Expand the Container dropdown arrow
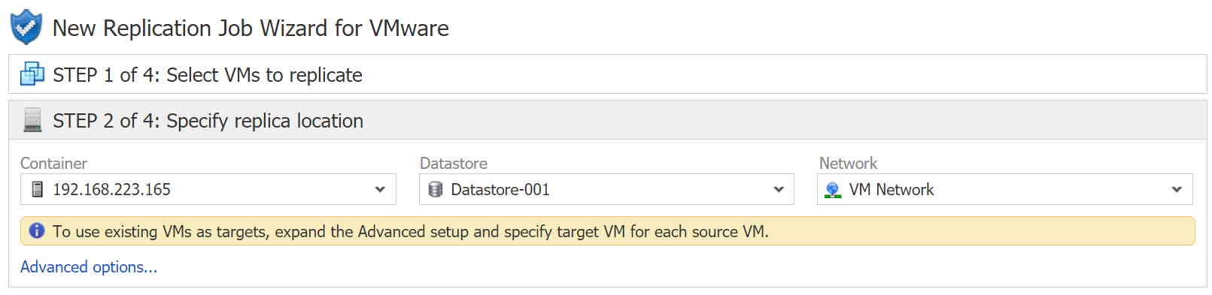 (x=380, y=189)
